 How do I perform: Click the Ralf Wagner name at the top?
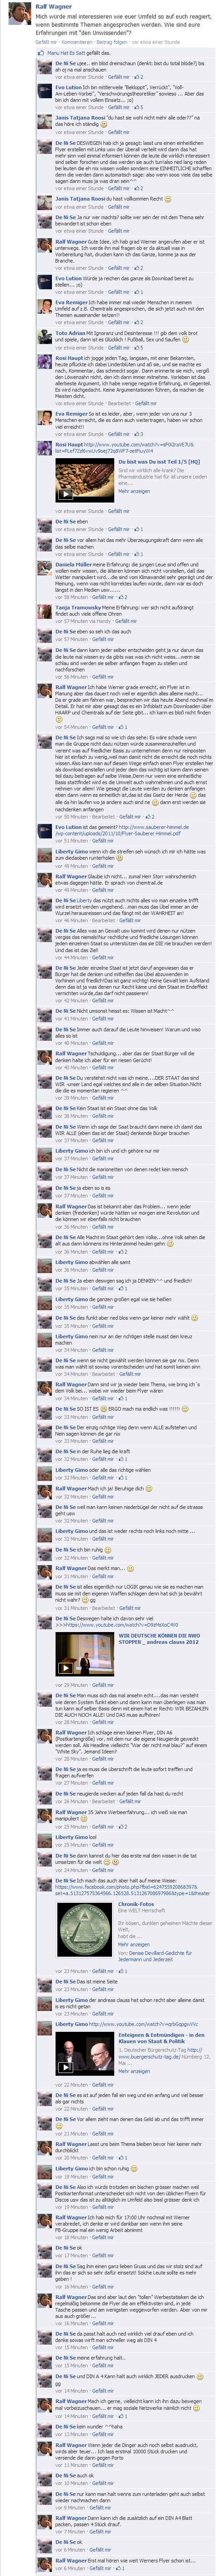pos(53,6)
